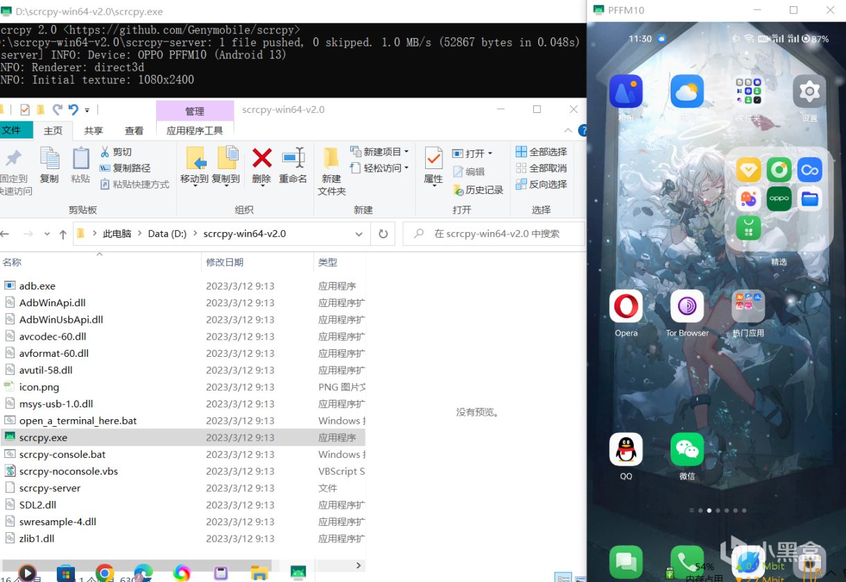This screenshot has width=846, height=582.
Task: Click the File Explorer folder taskbar icon
Action: click(x=259, y=573)
